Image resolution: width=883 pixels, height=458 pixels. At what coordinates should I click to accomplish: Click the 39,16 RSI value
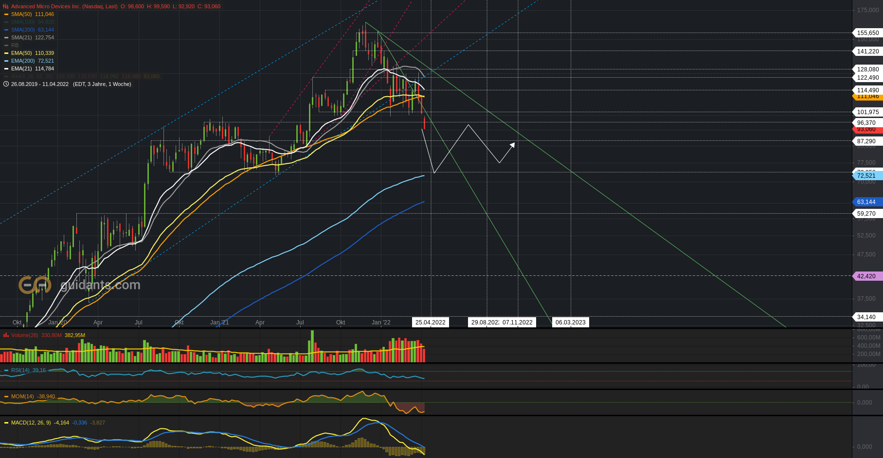39,370
